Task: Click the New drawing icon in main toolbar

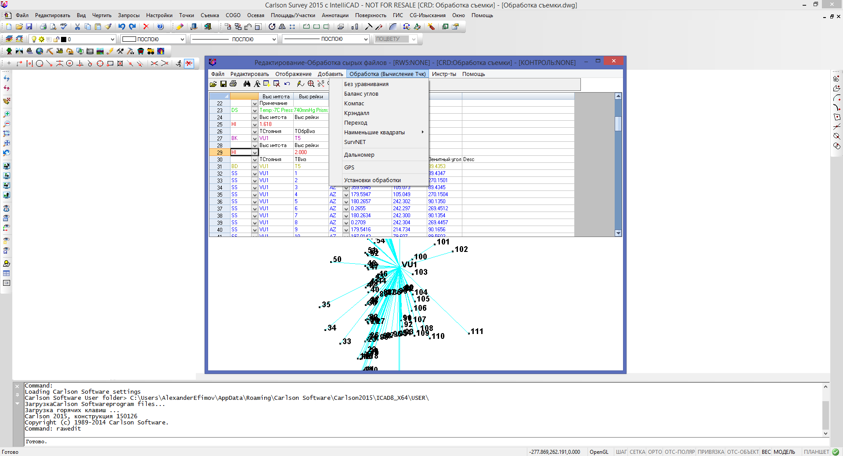Action: point(9,27)
